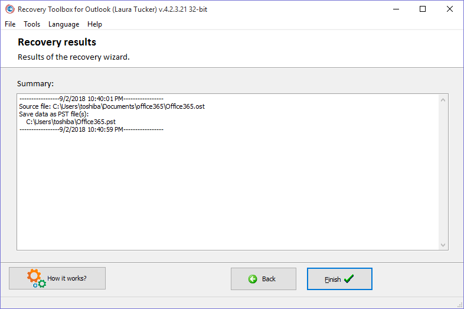Click the window resize grip in status bar
This screenshot has width=464, height=309.
click(x=460, y=305)
